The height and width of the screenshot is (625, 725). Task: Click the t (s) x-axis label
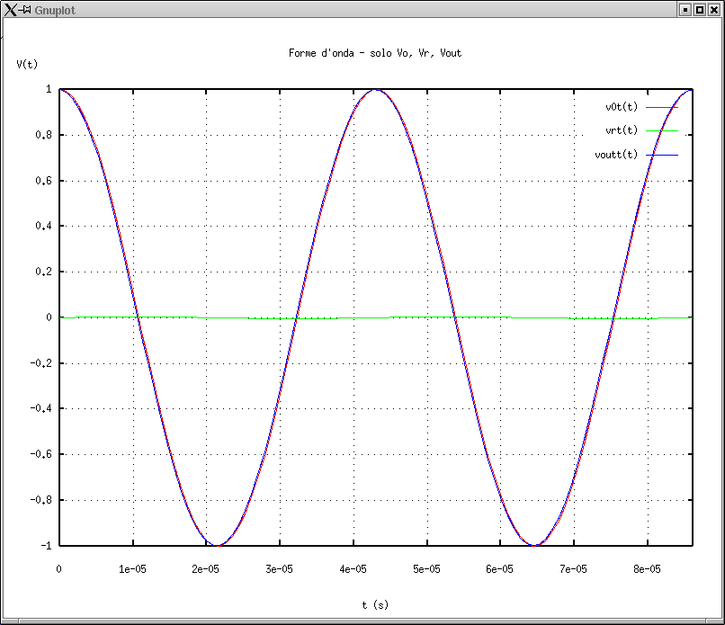pyautogui.click(x=375, y=605)
